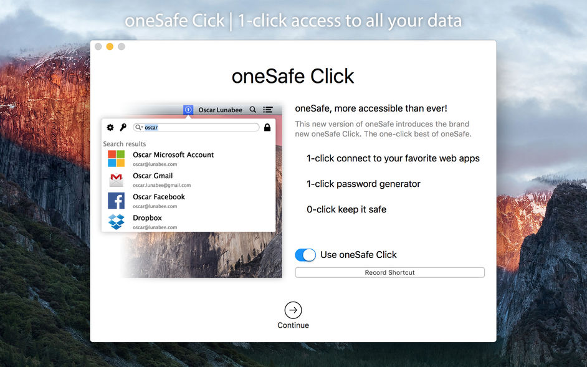Click the Dropbox logo icon
Screen dimensions: 587x367
pos(116,221)
